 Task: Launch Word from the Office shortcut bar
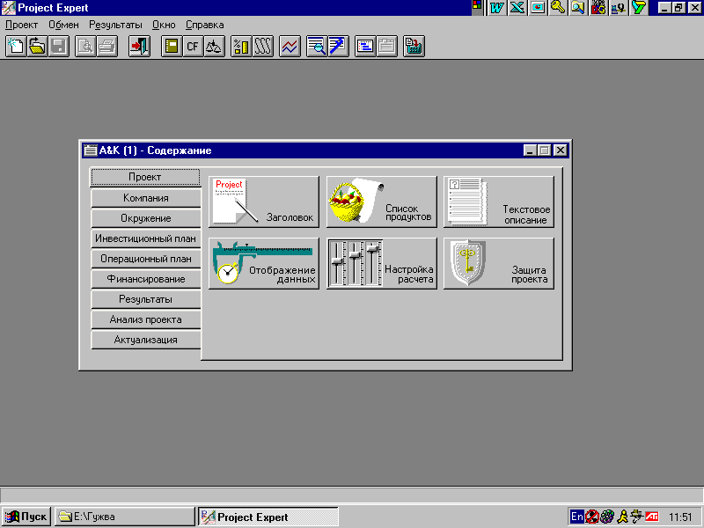coord(496,8)
